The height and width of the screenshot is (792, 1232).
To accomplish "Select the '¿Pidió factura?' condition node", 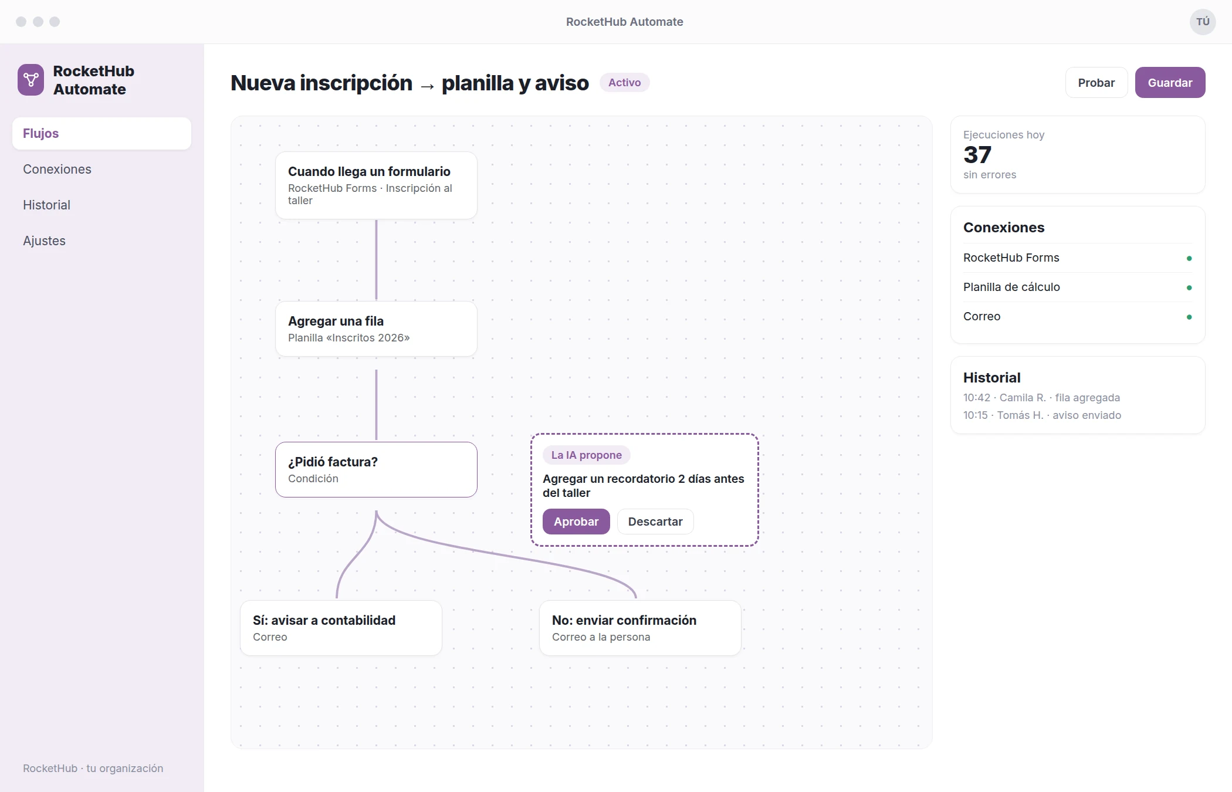I will [x=376, y=469].
